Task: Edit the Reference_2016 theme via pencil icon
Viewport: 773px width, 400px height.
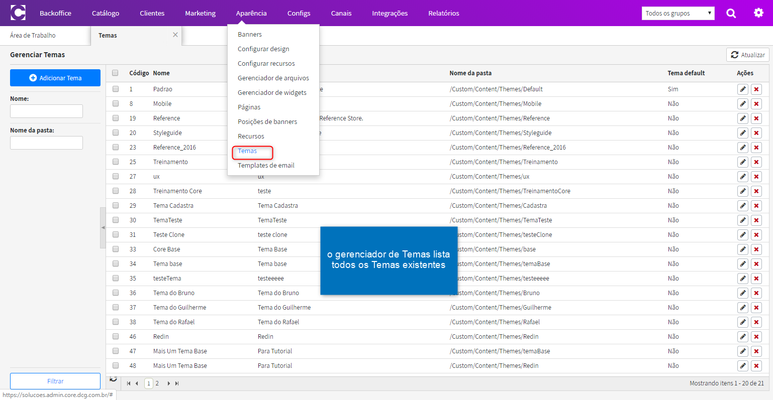Action: tap(742, 148)
